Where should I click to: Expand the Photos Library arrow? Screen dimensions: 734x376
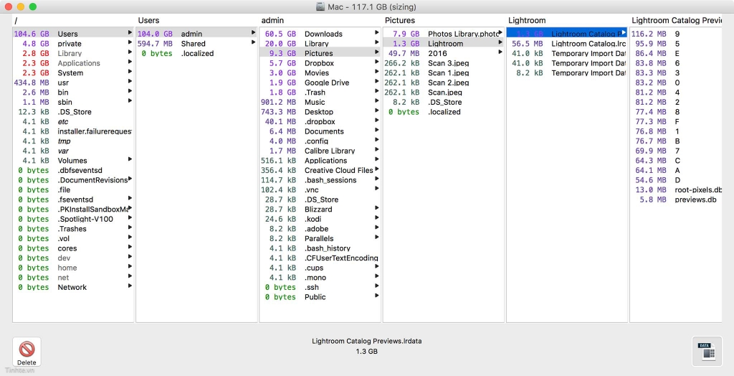click(x=500, y=32)
